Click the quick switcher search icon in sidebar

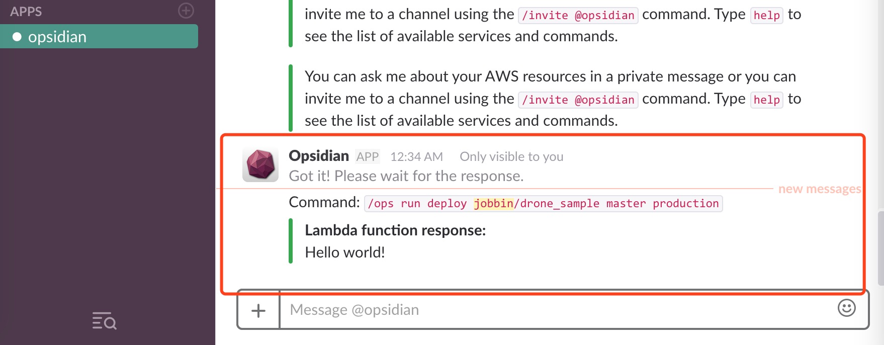pyautogui.click(x=105, y=321)
